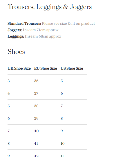Select the EU Shoe Size column header

(x=46, y=68)
